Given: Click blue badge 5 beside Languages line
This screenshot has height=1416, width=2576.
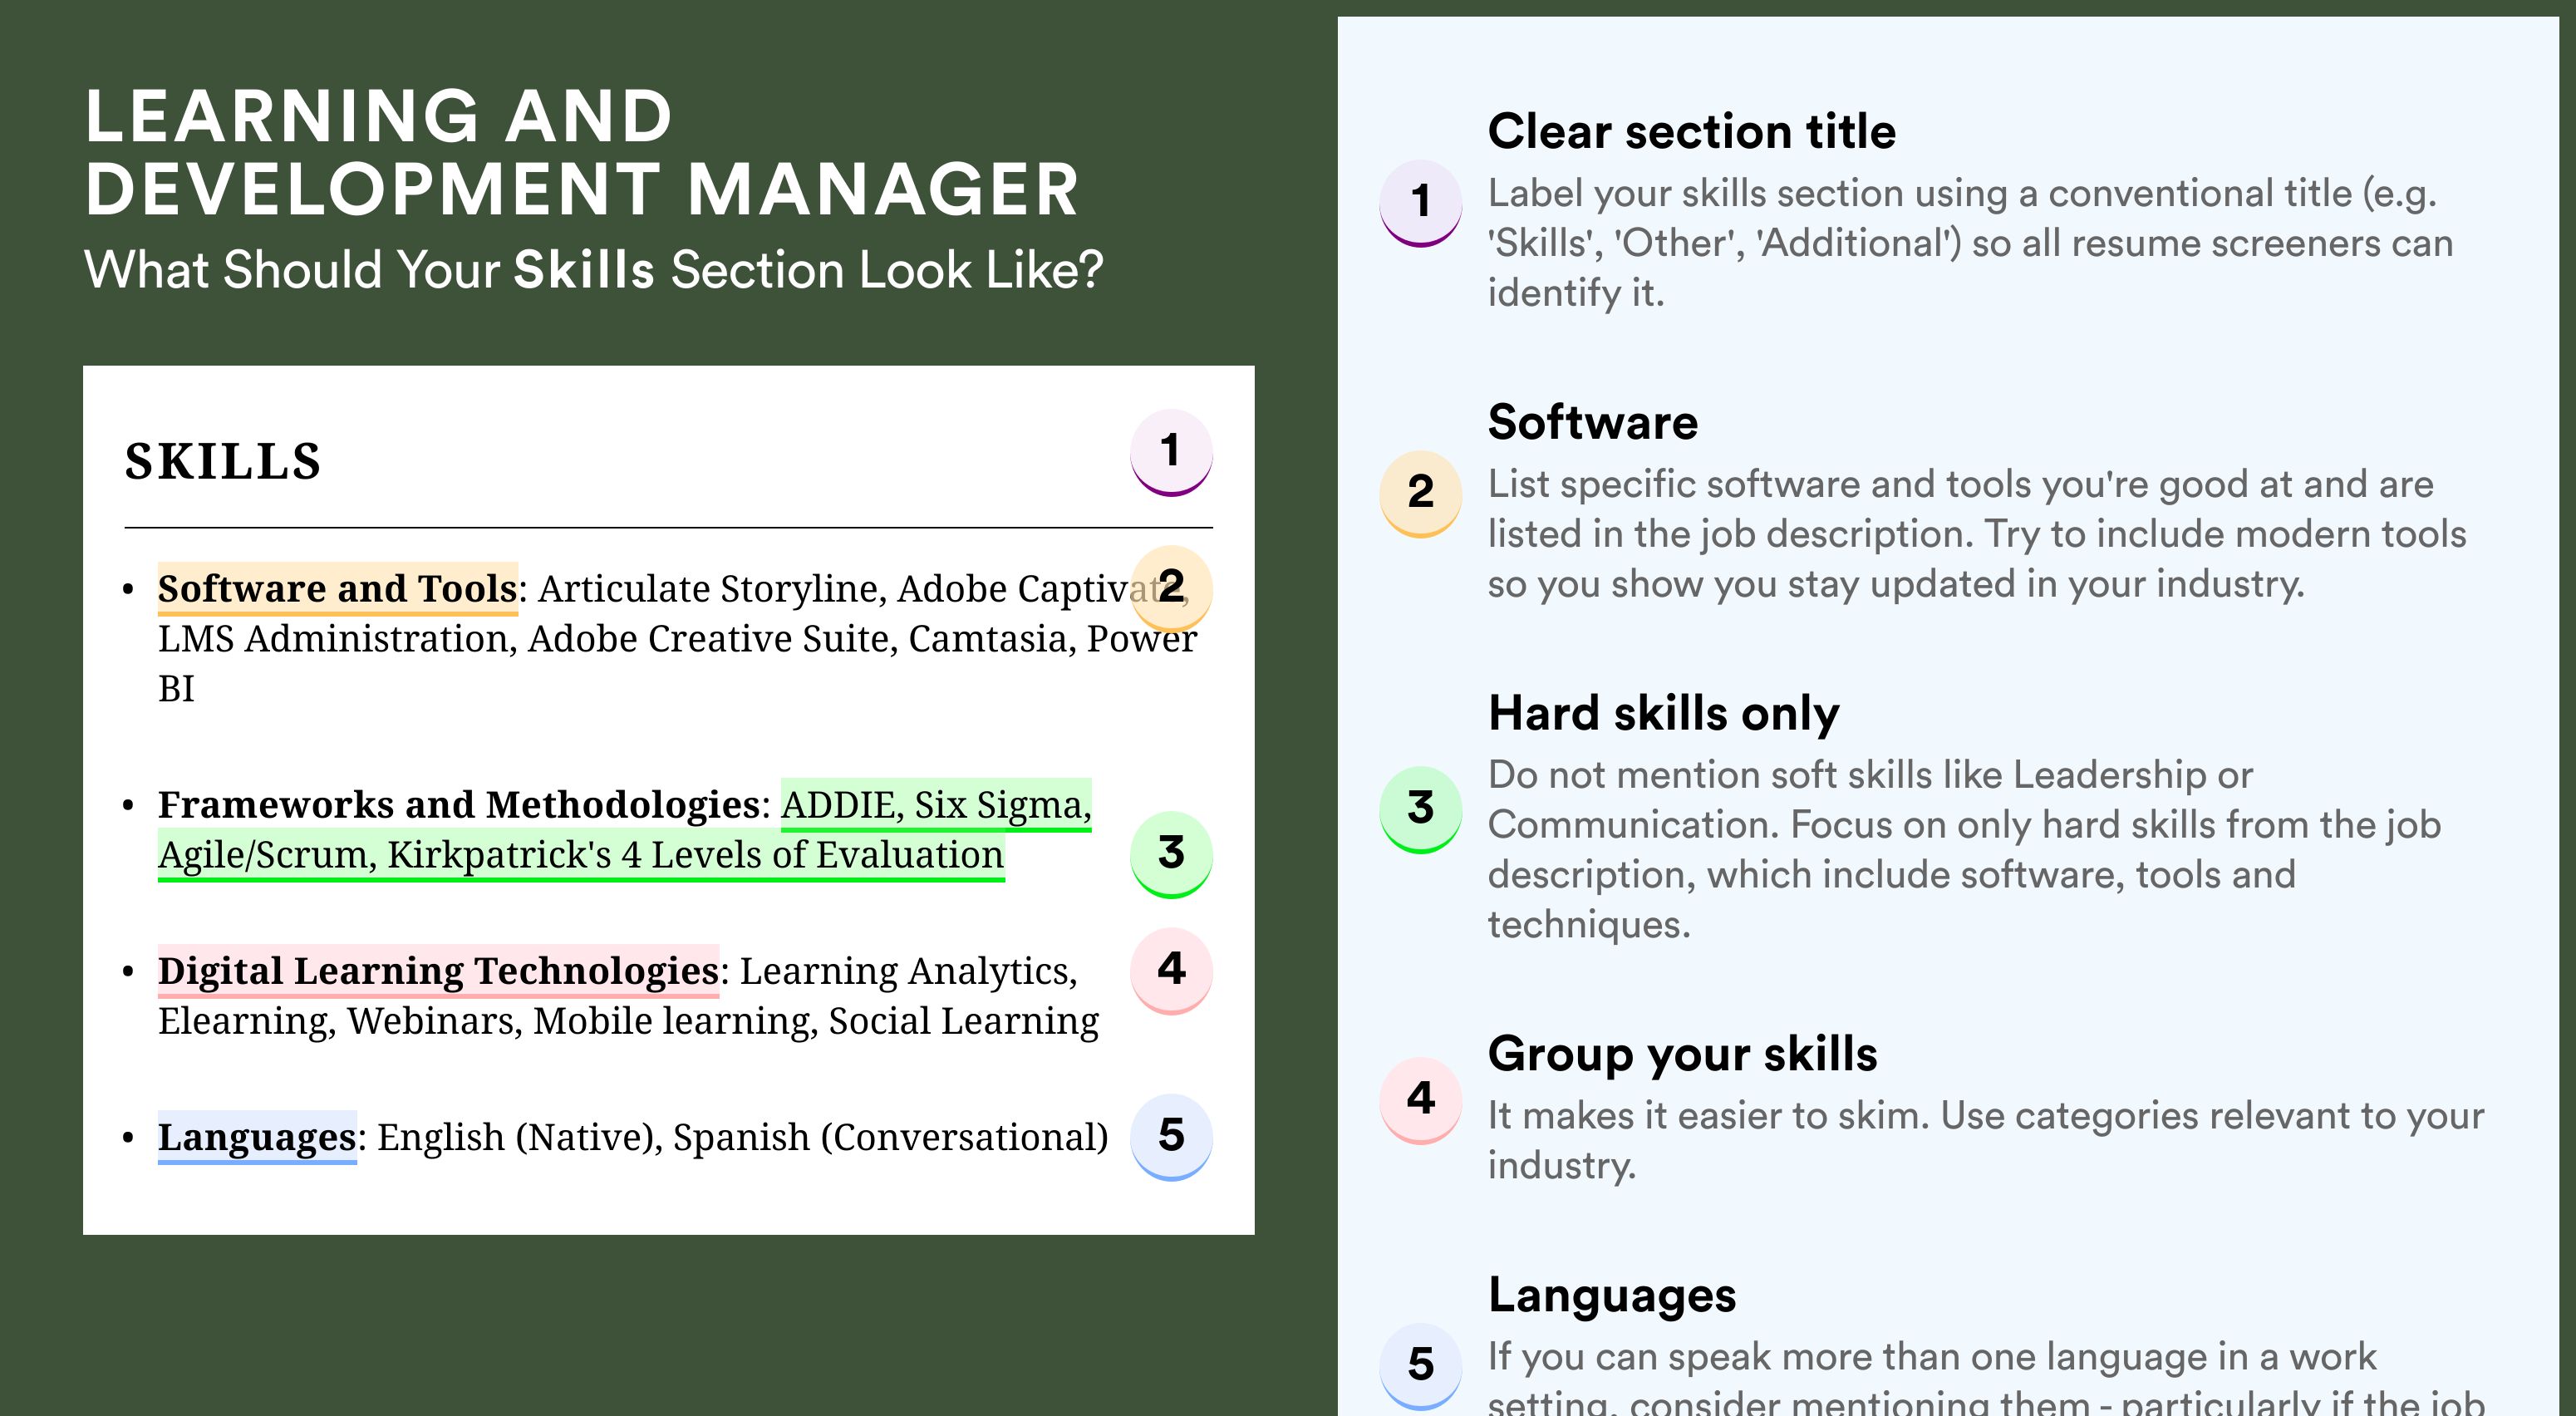Looking at the screenshot, I should coord(1171,1136).
